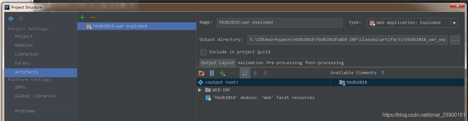This screenshot has height=121, width=468.
Task: Click the grayed forward navigation arrow
Action: [x=21, y=19]
